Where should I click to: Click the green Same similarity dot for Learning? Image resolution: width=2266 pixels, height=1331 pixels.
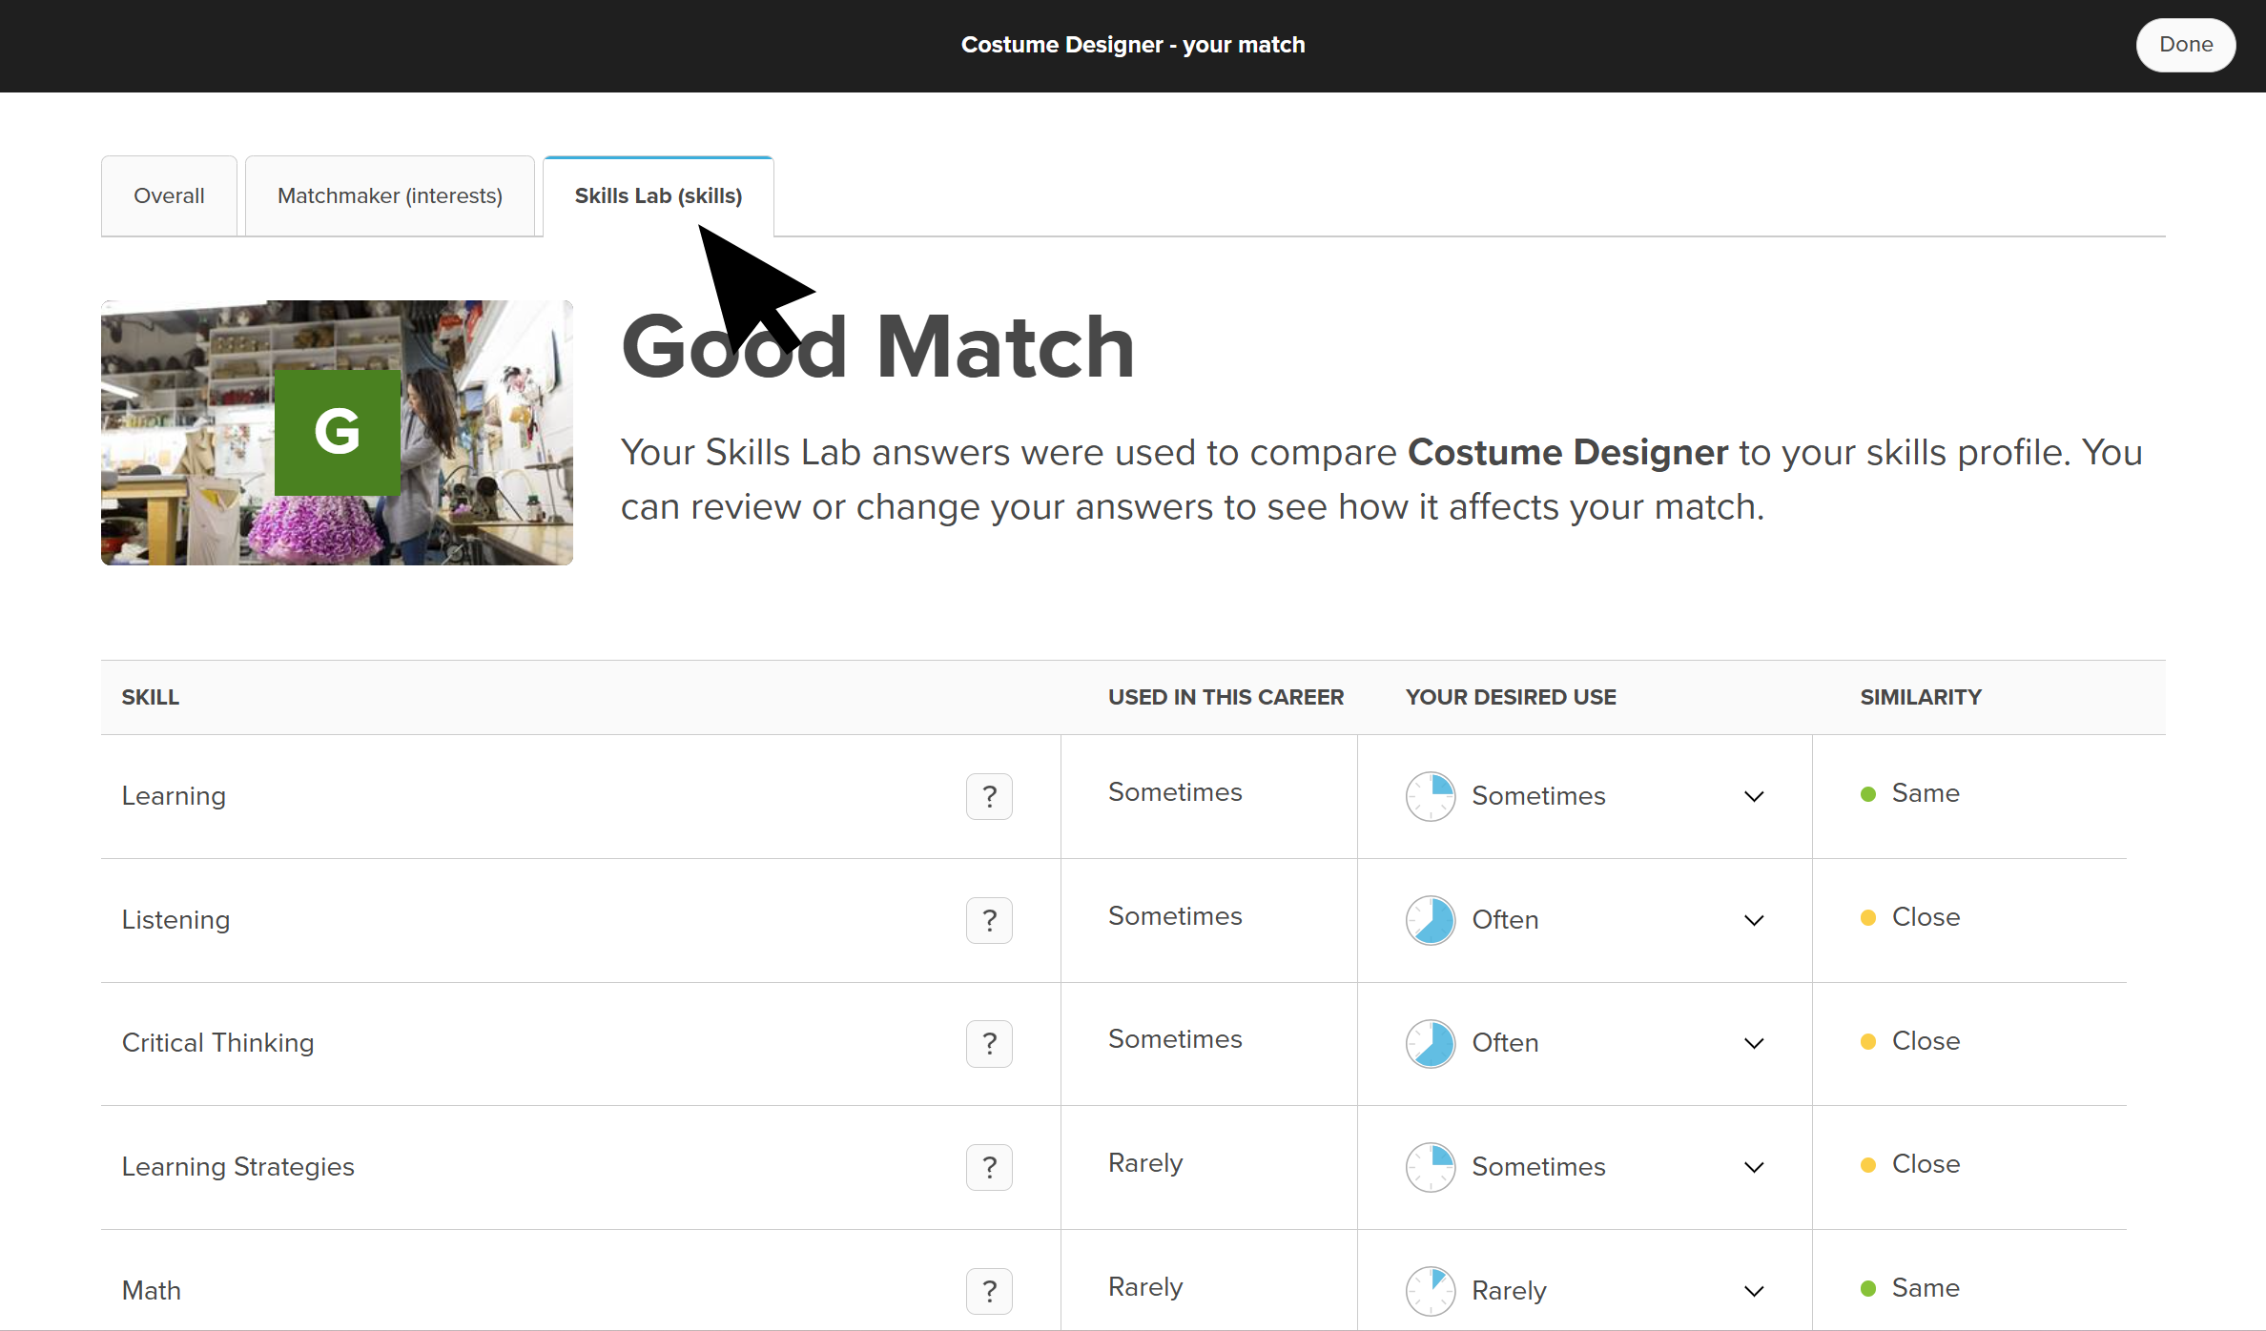1868,794
